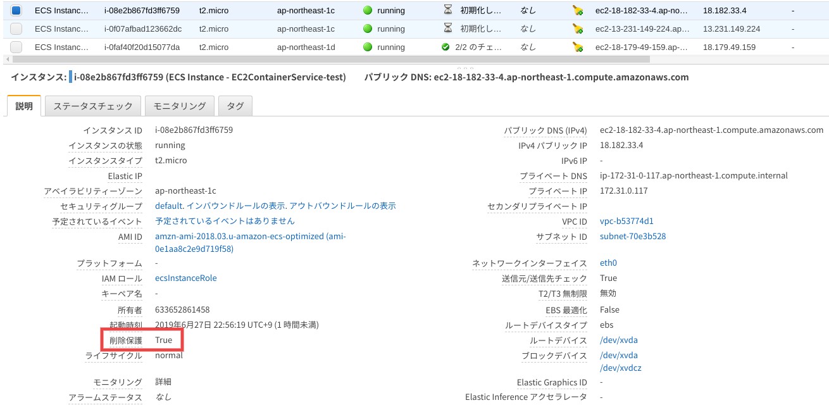829x405 pixels.
Task: Click the hourglass status icon for i-0f07afbad123662dc
Action: (x=448, y=28)
